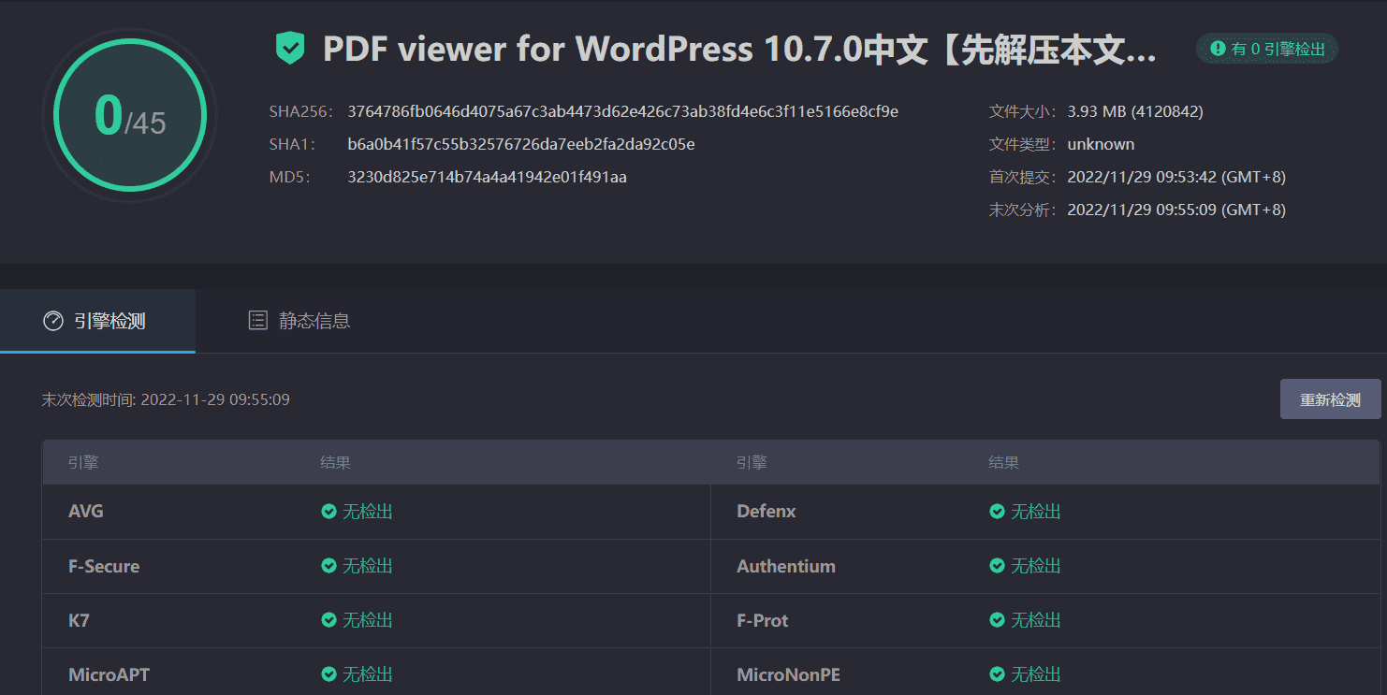Click the green check icon in K7 row
Screen dimensions: 1387x695
click(x=328, y=620)
